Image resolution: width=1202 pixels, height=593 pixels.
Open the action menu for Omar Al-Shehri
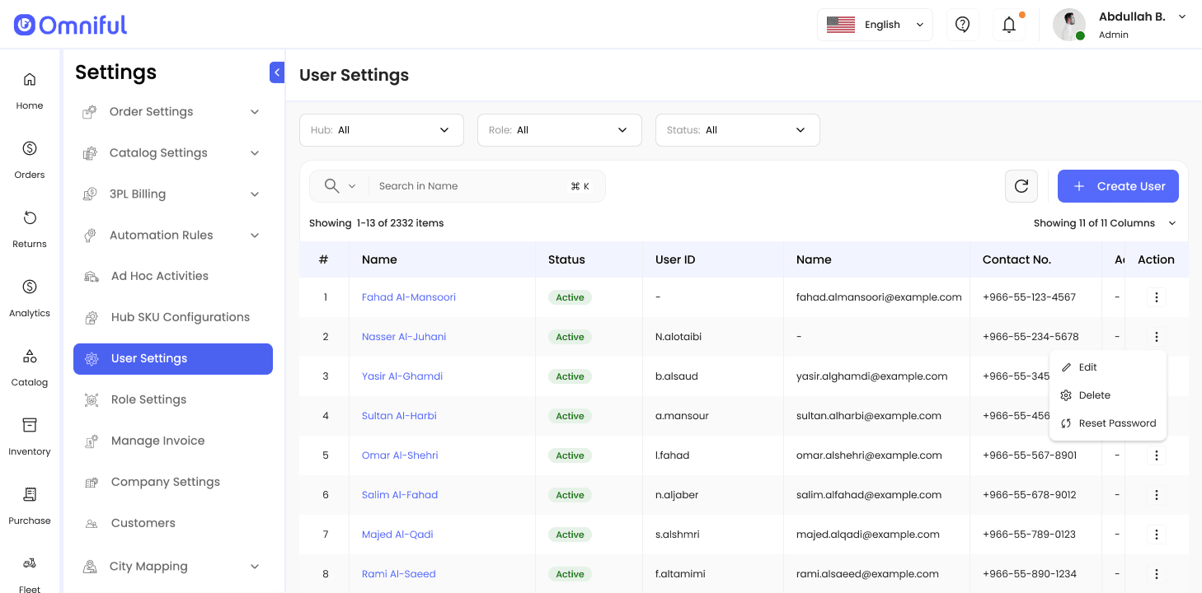tap(1156, 455)
